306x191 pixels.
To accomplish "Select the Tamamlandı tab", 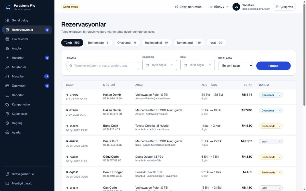I will click(189, 43).
